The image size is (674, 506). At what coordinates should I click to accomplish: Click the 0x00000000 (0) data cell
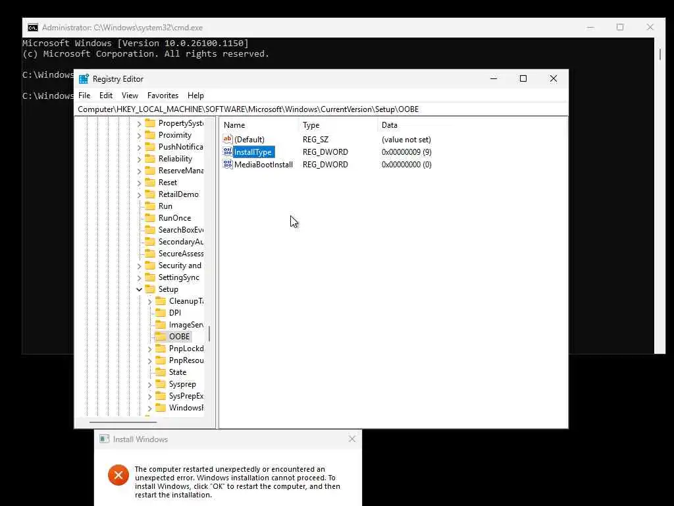coord(407,164)
